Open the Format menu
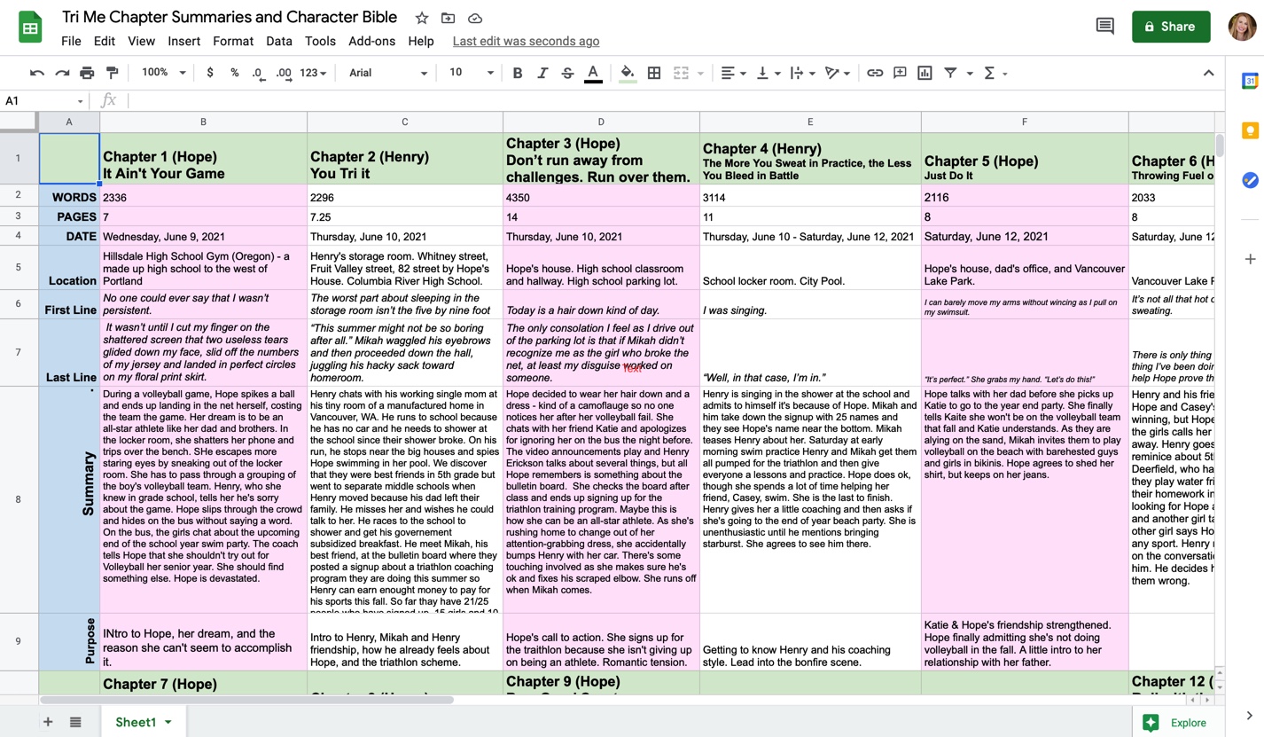The height and width of the screenshot is (737, 1264). click(x=233, y=41)
